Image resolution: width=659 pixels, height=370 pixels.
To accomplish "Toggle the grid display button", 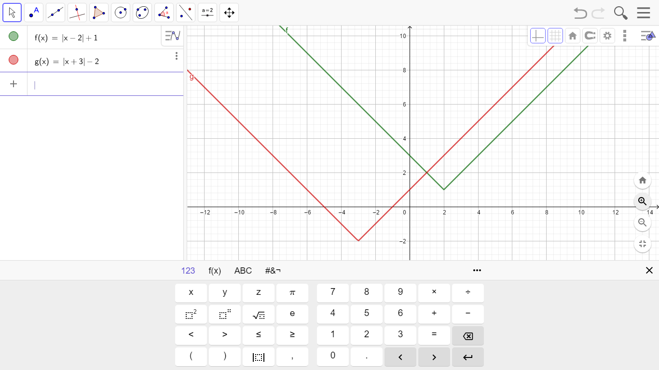I will point(555,36).
